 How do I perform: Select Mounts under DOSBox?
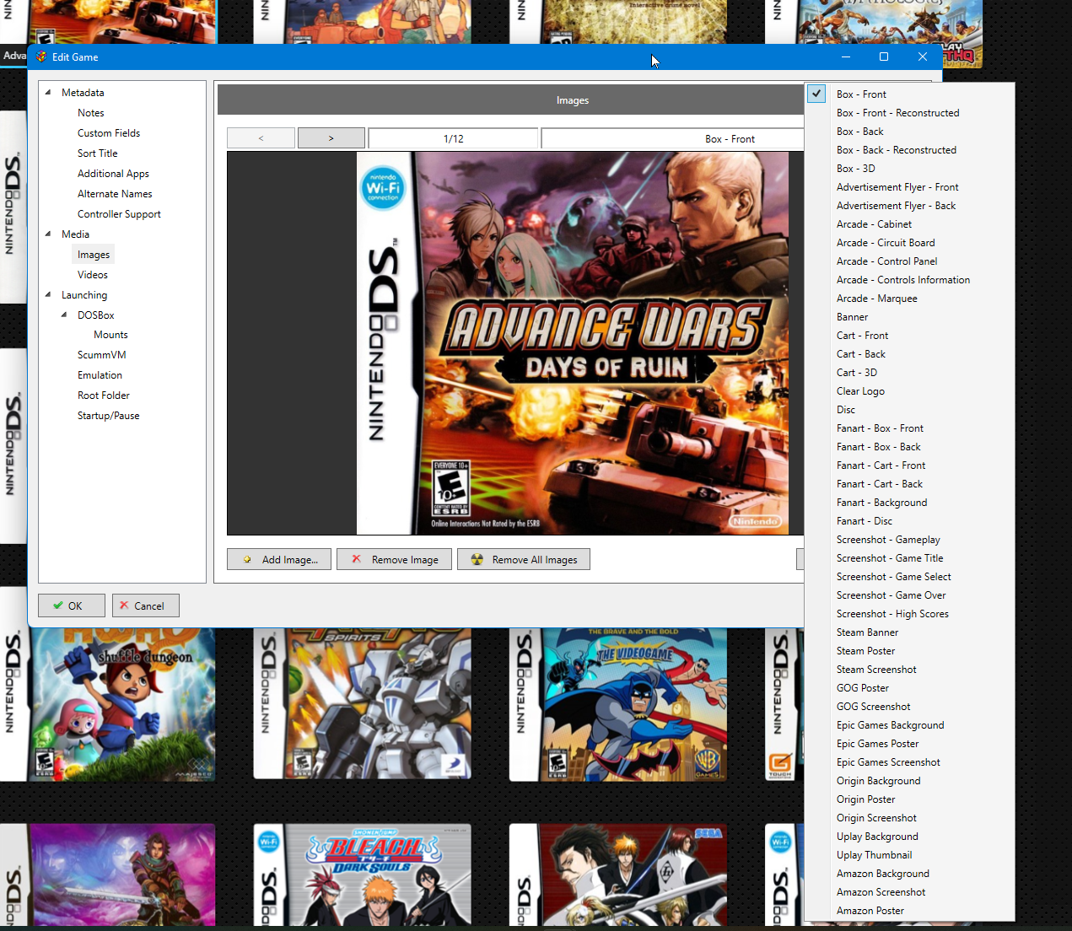[110, 335]
